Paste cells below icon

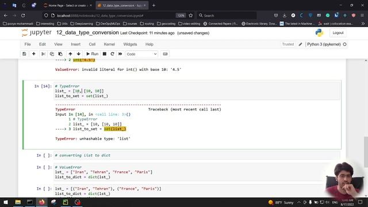pyautogui.click(x=60, y=54)
